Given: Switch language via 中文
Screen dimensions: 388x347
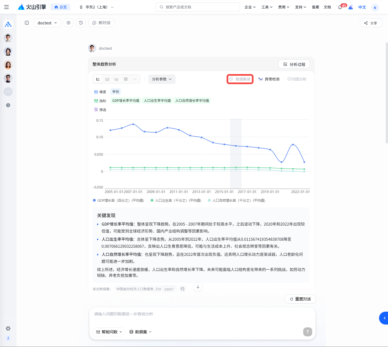Looking at the screenshot, I should click(362, 7).
